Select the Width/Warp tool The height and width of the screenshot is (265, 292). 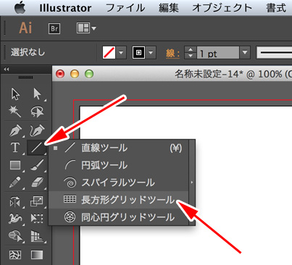pos(15,219)
